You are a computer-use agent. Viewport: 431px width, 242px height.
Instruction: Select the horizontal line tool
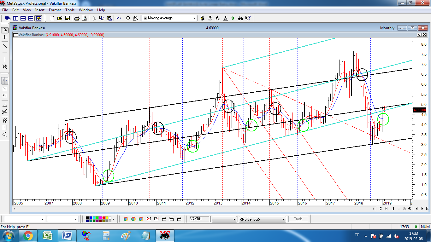[x=5, y=53]
